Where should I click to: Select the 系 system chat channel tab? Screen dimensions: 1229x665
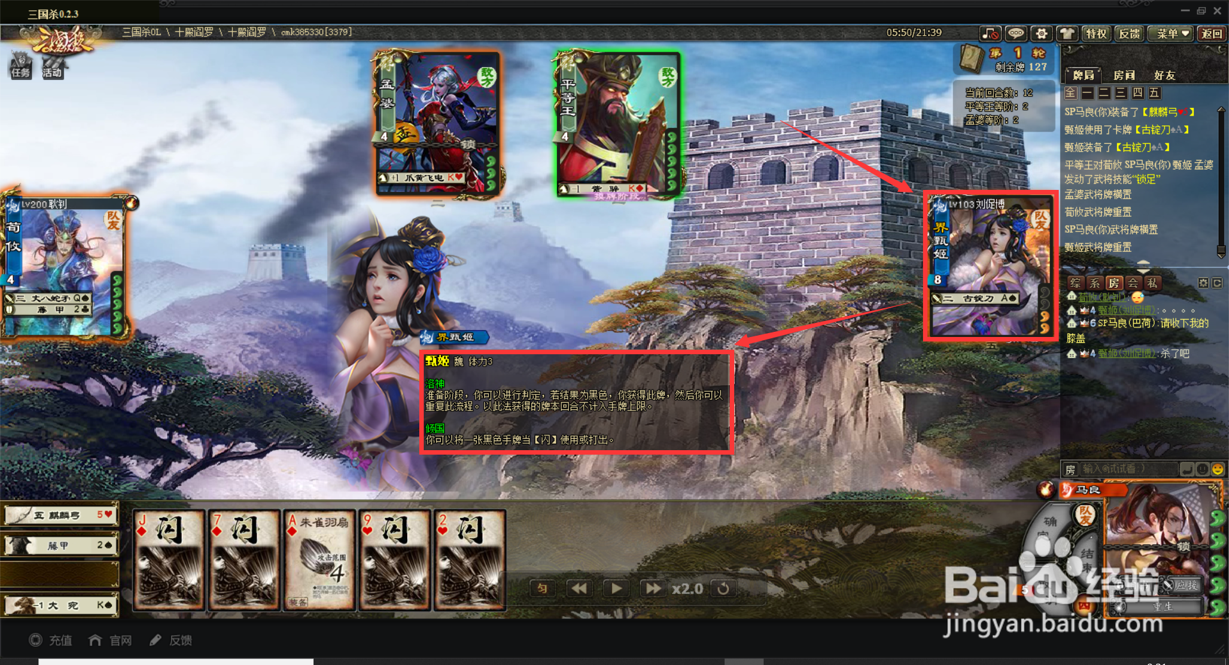[1095, 283]
